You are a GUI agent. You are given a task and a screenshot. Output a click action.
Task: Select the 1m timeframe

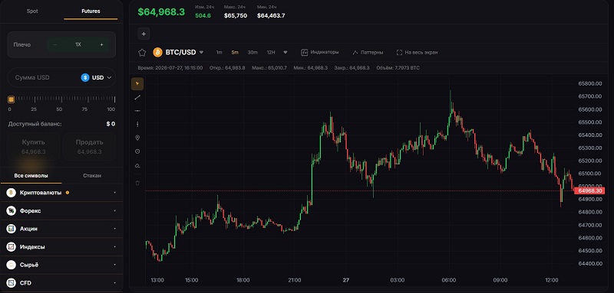[220, 52]
